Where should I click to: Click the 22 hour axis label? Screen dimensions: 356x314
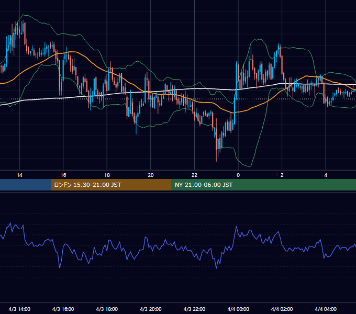[x=194, y=175]
